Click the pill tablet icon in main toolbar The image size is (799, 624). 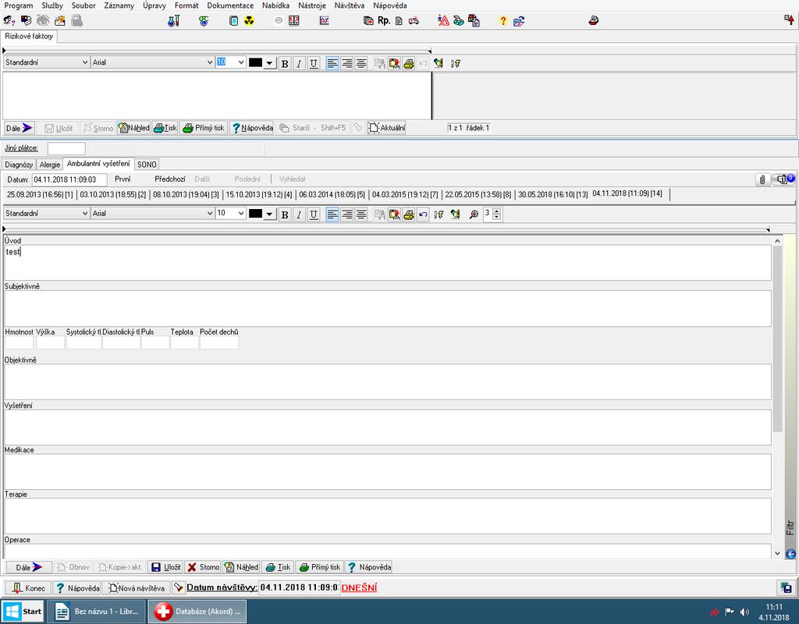pos(279,21)
